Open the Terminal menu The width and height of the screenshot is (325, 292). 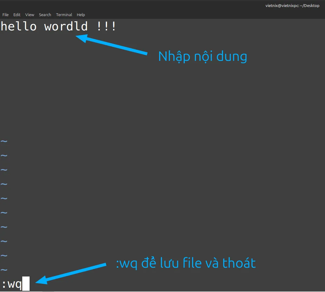pyautogui.click(x=64, y=15)
